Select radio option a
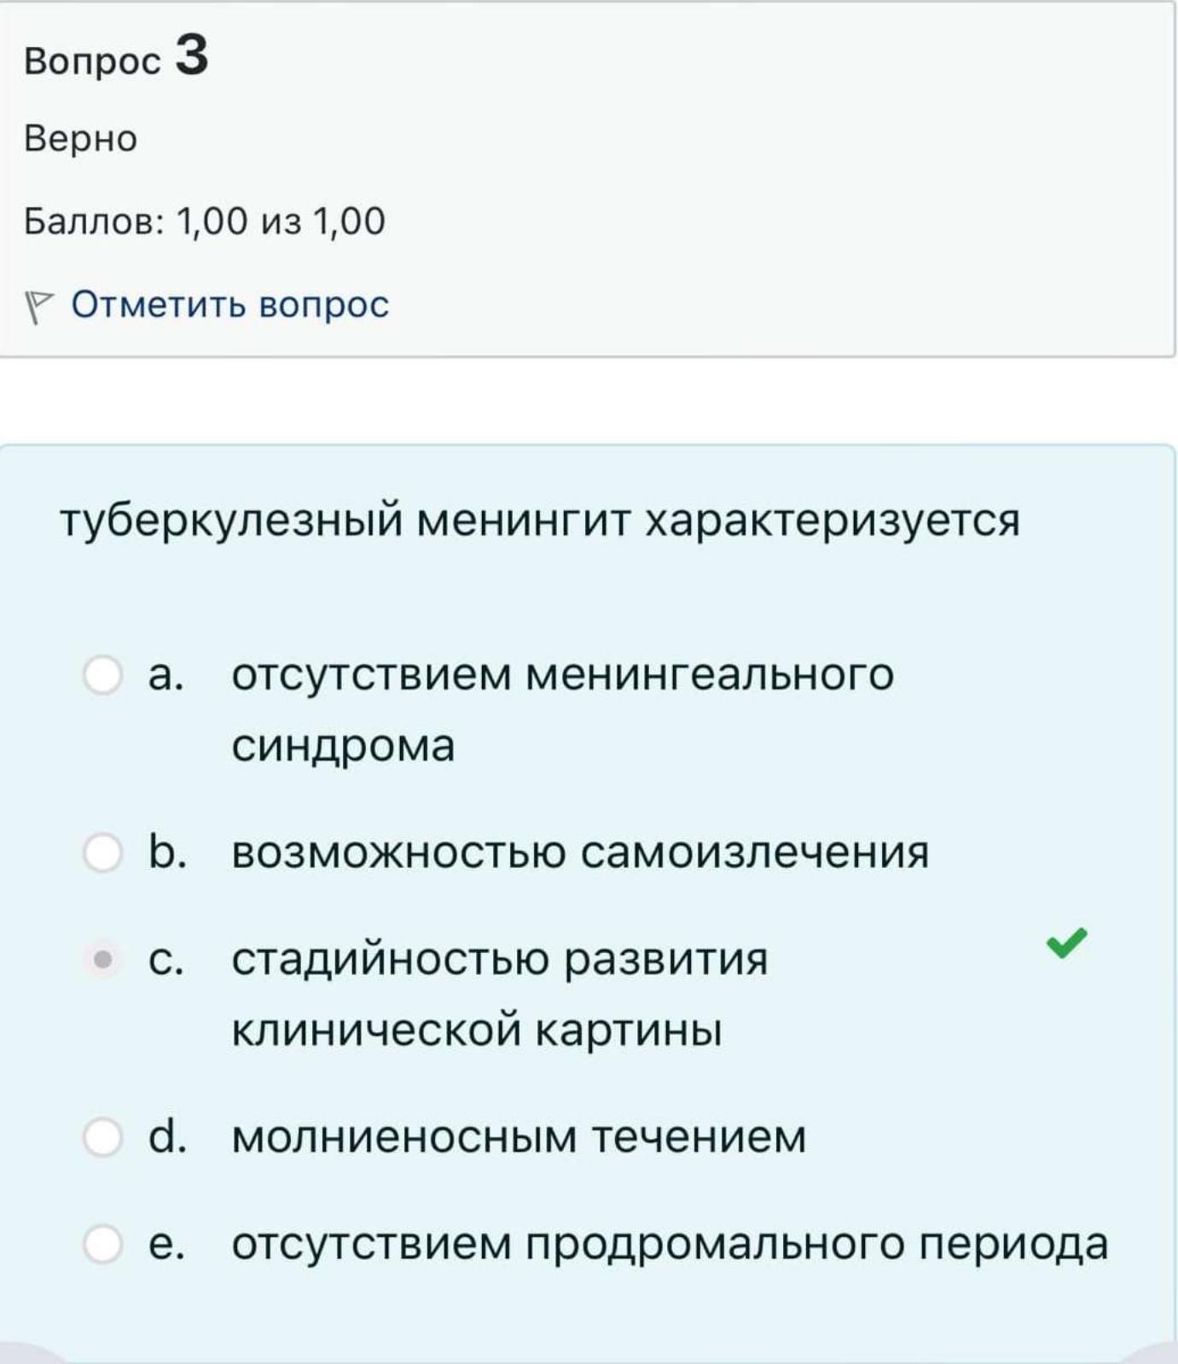1178x1364 pixels. pyautogui.click(x=102, y=675)
